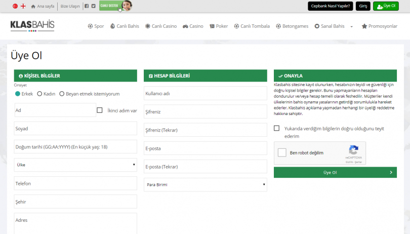This screenshot has height=234, width=410.
Task: Open reCAPTCHA Gizlilik privacy link
Action: 349,162
